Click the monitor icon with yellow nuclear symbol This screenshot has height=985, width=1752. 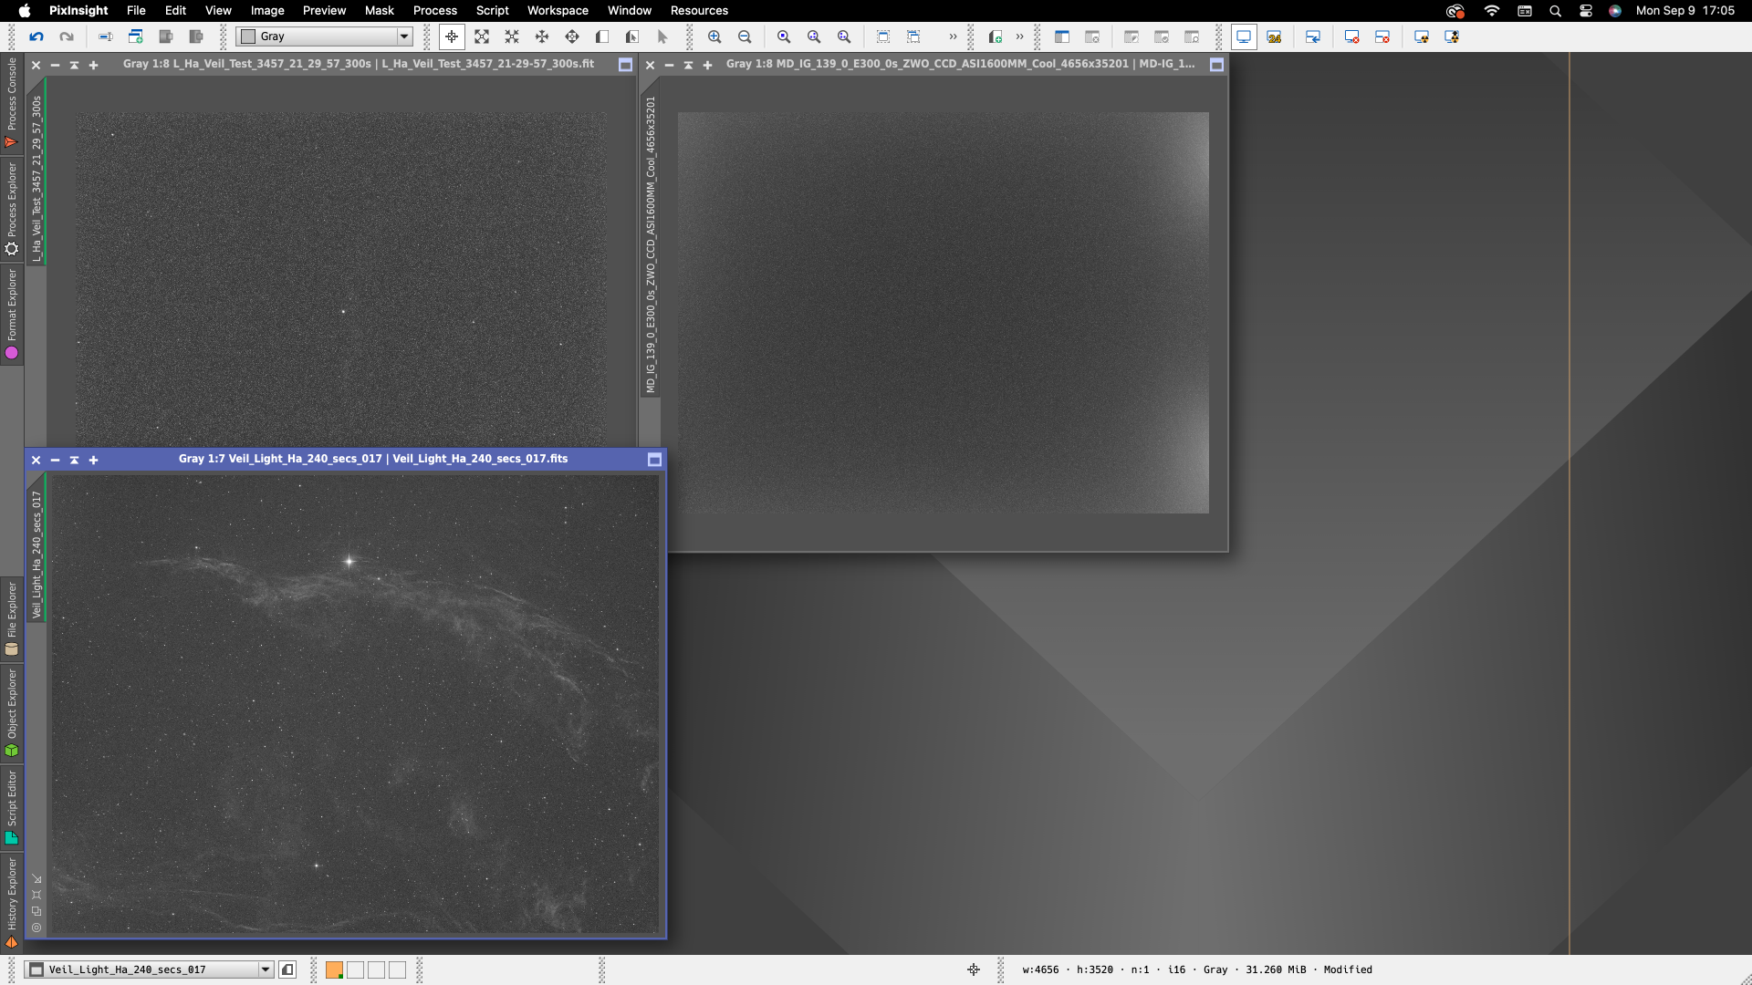click(1422, 36)
